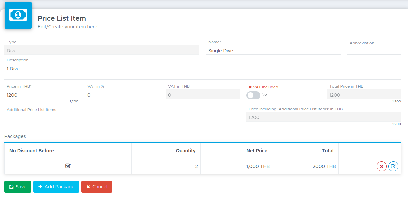Select the Price in THB input
The width and height of the screenshot is (408, 197).
click(x=41, y=95)
